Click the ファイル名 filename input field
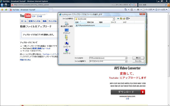This screenshot has width=170, height=106. coord(107,58)
